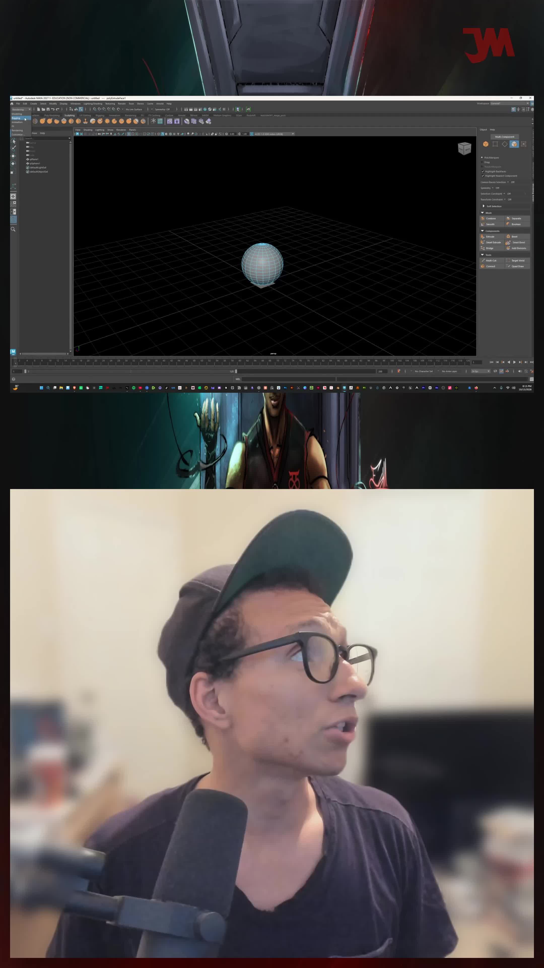Click Combine in Mesh section
The image size is (544, 968).
tap(492, 218)
